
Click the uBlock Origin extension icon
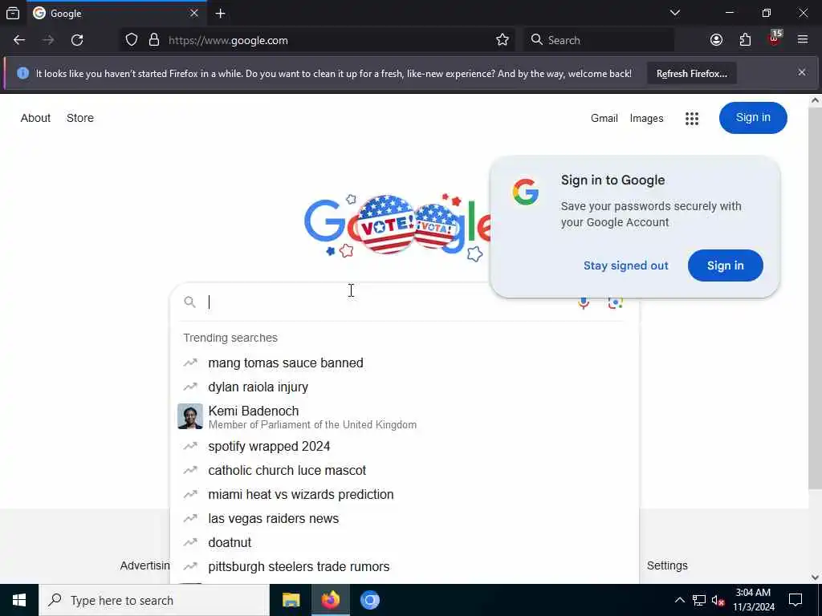[x=775, y=38]
